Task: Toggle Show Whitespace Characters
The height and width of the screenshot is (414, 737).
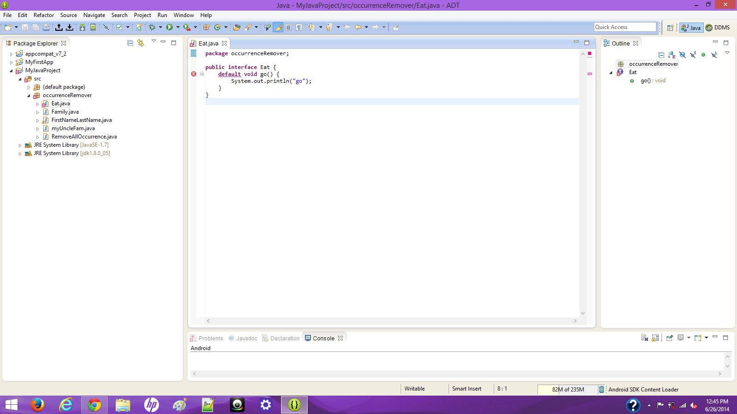Action: [x=299, y=27]
